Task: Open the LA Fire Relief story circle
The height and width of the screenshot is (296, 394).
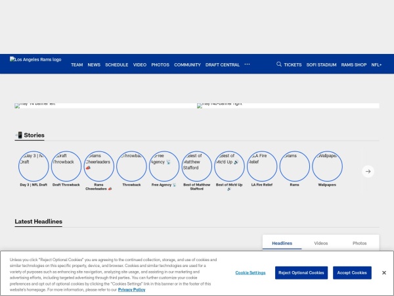Action: coord(262,166)
